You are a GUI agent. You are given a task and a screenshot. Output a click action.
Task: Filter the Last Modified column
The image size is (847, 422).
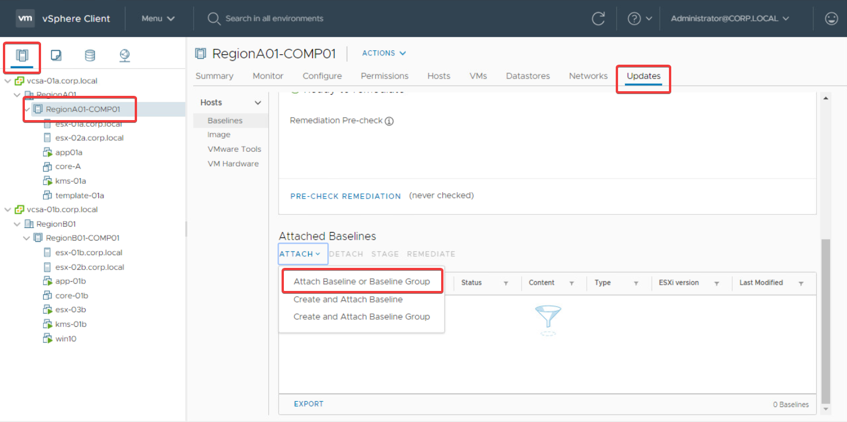click(801, 283)
